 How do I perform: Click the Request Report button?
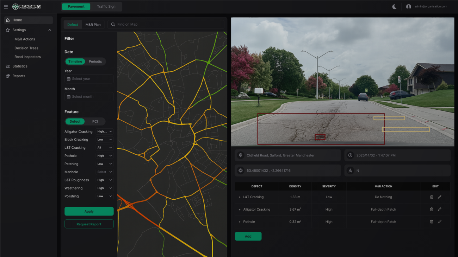click(89, 224)
